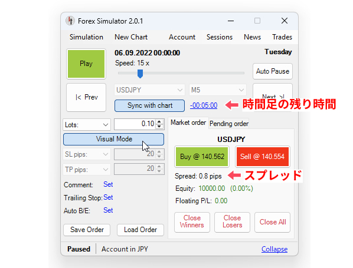Switch to the Pending order tab
Screen dimensions: 353x268
point(229,123)
